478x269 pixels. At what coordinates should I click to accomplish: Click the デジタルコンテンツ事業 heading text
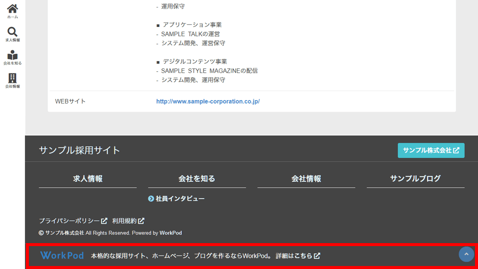(195, 62)
